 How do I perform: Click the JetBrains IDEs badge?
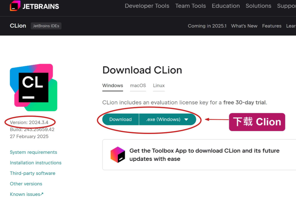tap(46, 26)
